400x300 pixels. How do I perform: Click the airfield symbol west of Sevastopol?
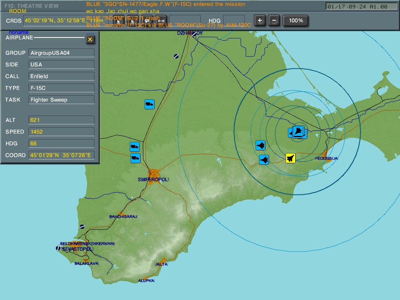[58, 248]
